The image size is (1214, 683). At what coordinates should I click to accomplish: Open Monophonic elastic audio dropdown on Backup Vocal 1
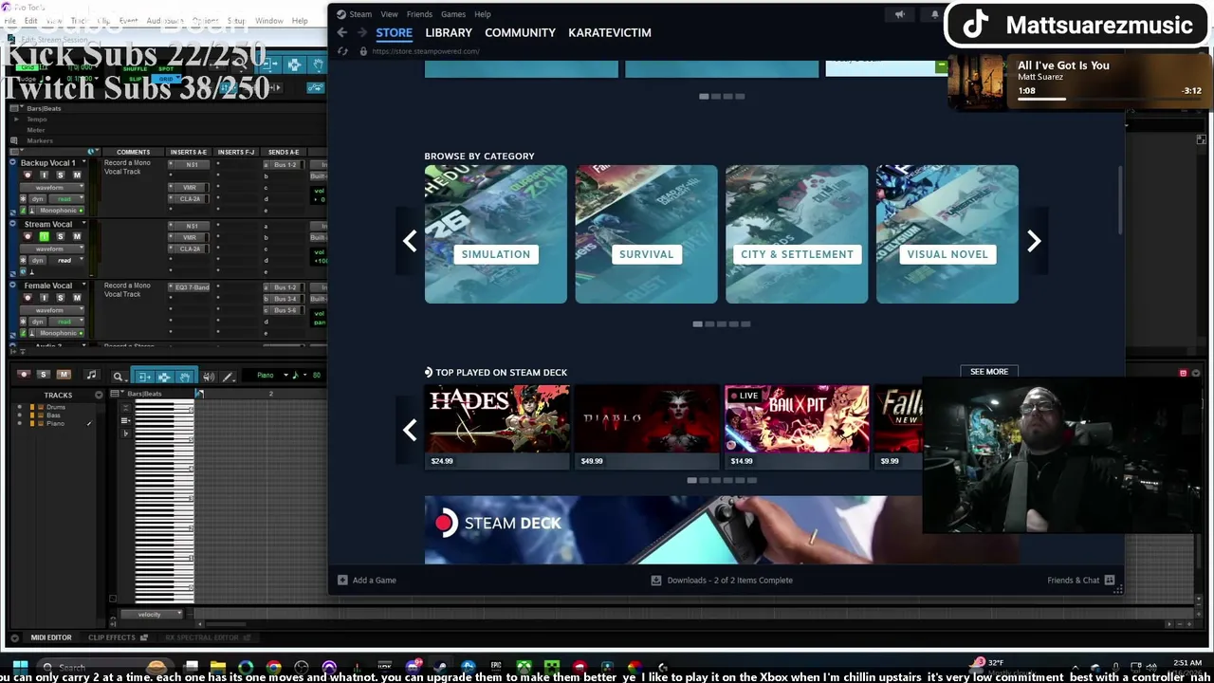coord(61,211)
